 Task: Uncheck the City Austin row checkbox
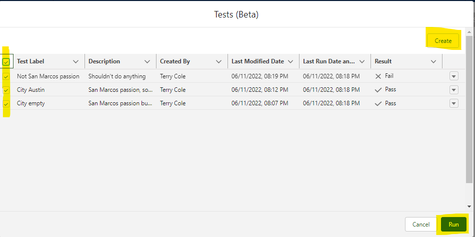6,90
